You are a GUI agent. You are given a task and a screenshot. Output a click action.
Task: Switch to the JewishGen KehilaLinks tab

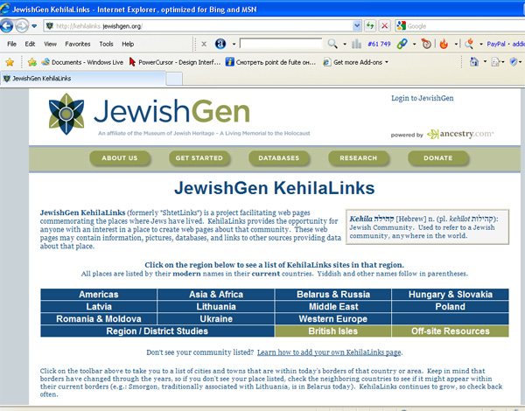pos(83,79)
